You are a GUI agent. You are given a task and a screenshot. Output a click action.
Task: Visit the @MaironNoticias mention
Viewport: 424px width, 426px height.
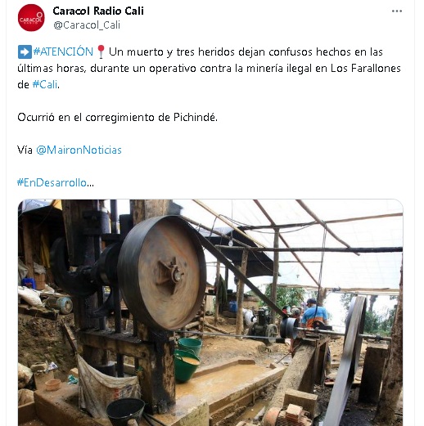point(79,150)
